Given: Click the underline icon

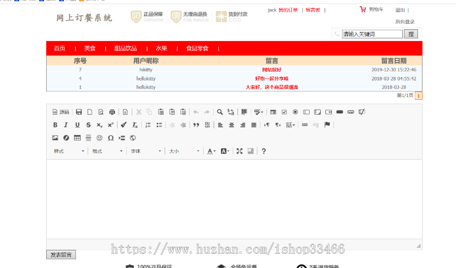Looking at the screenshot, I should [x=77, y=125].
